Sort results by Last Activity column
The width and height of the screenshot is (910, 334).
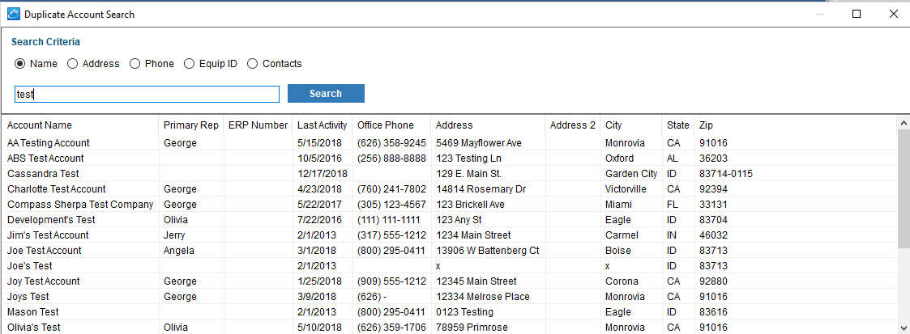click(322, 125)
